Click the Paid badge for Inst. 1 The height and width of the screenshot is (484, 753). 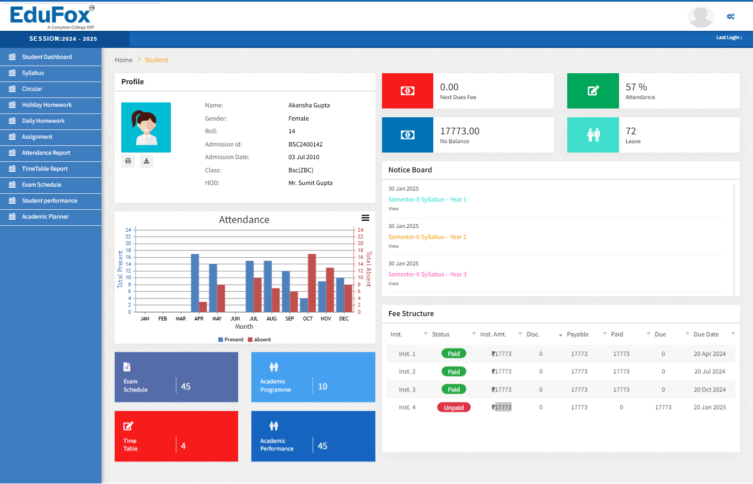point(454,354)
